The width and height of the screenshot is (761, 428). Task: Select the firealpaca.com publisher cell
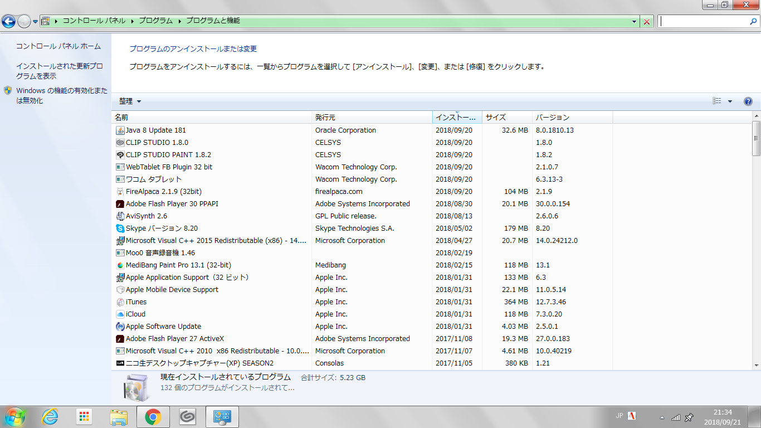339,192
